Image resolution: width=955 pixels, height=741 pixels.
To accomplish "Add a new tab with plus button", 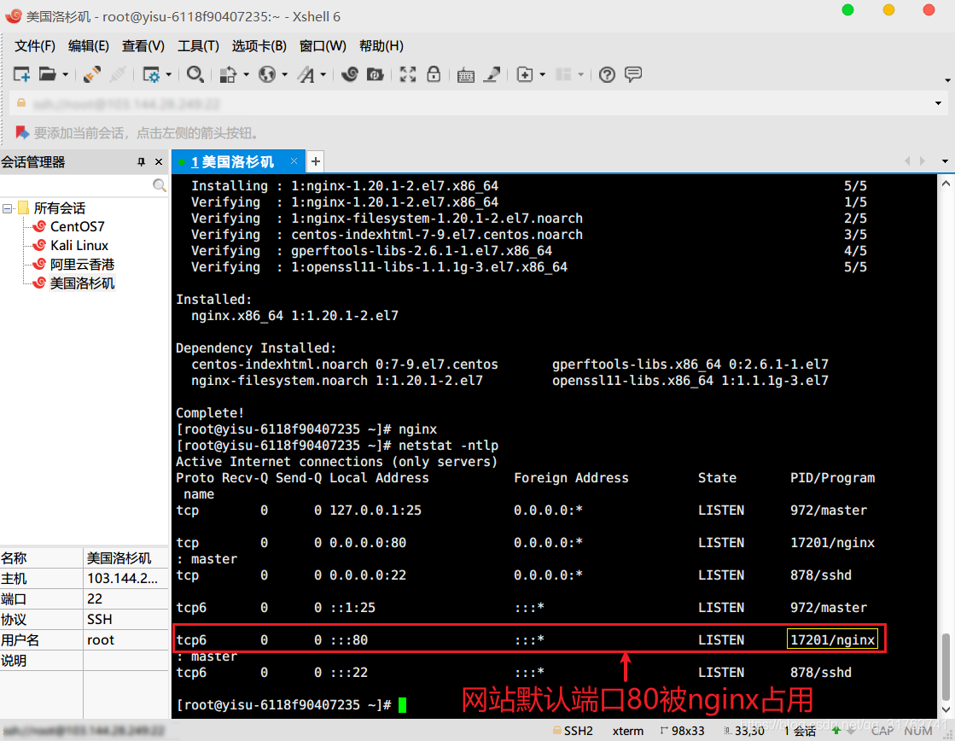I will coord(316,161).
